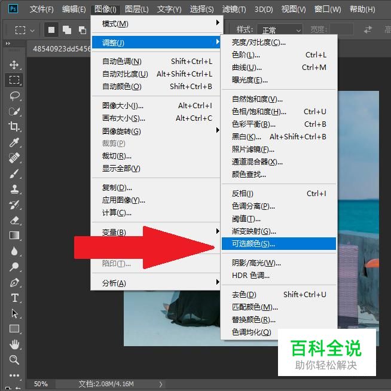Select the Path Selection tool
The image size is (391, 391).
coord(14,313)
